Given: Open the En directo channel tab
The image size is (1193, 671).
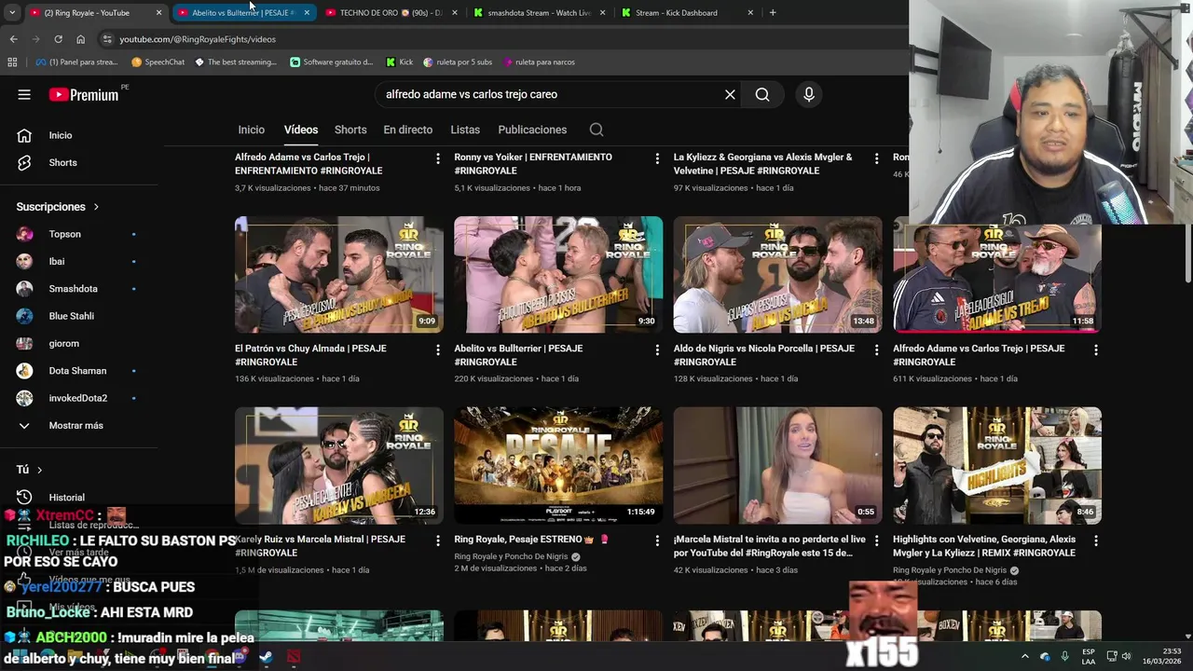Looking at the screenshot, I should (408, 130).
